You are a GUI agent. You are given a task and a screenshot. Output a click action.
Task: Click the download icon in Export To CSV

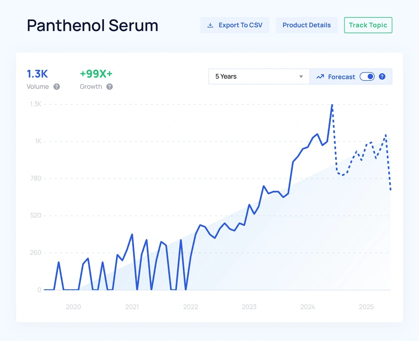pos(210,25)
